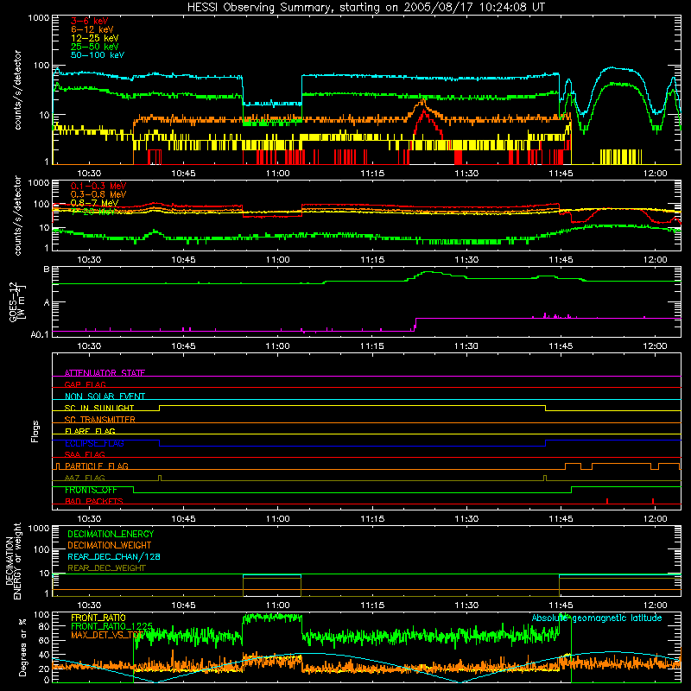Click the 0.1-0.3 MeV legend label

[x=98, y=186]
